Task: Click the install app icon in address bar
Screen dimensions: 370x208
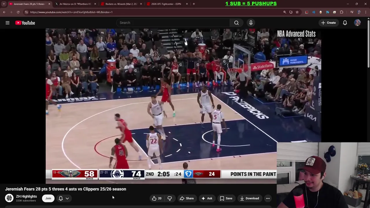Action: tap(291, 12)
